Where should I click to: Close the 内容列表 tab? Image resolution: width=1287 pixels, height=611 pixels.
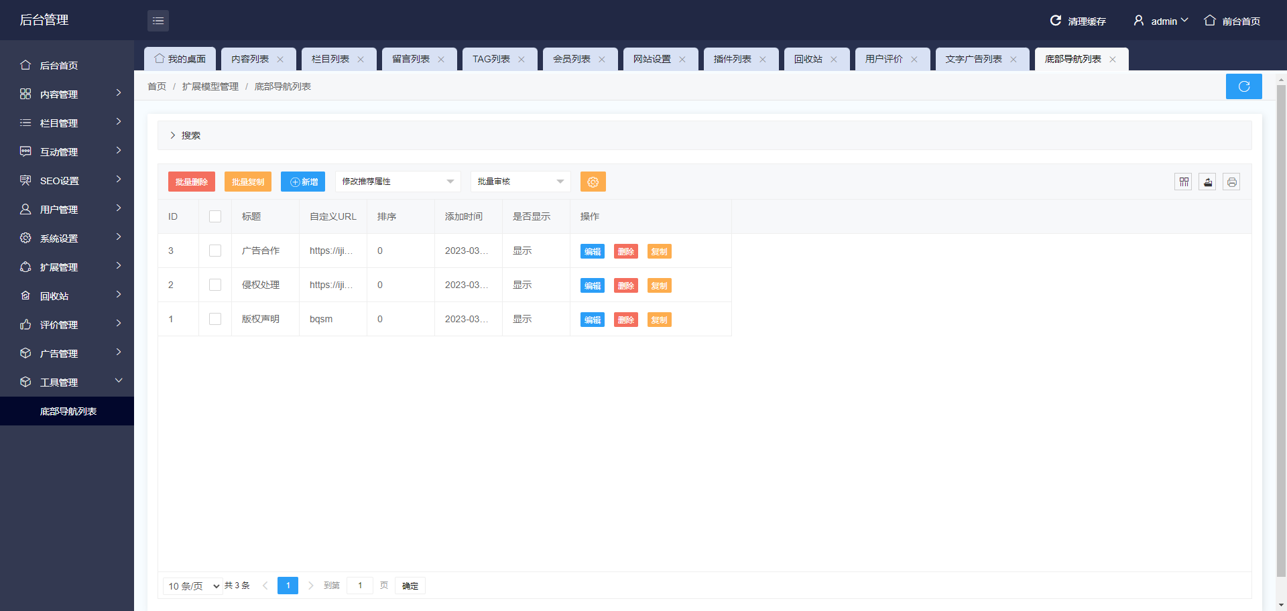[280, 60]
